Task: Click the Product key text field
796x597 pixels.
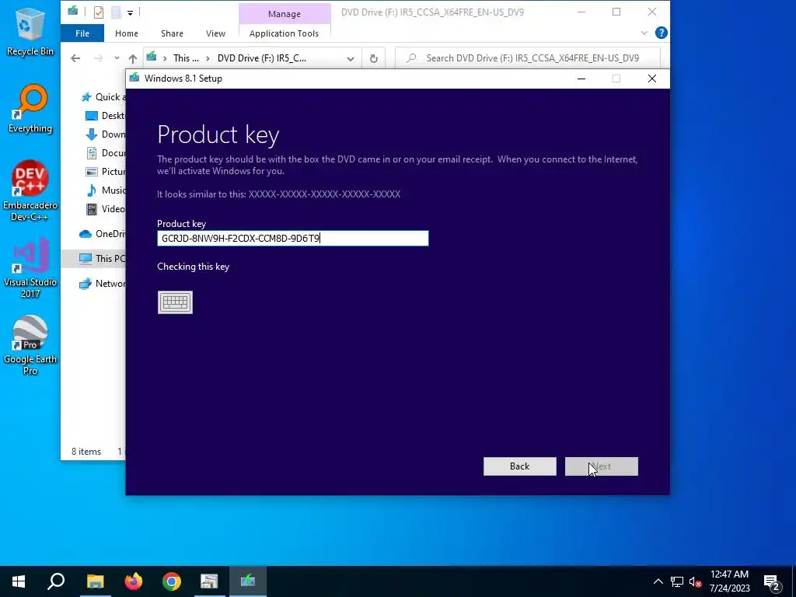Action: point(293,238)
